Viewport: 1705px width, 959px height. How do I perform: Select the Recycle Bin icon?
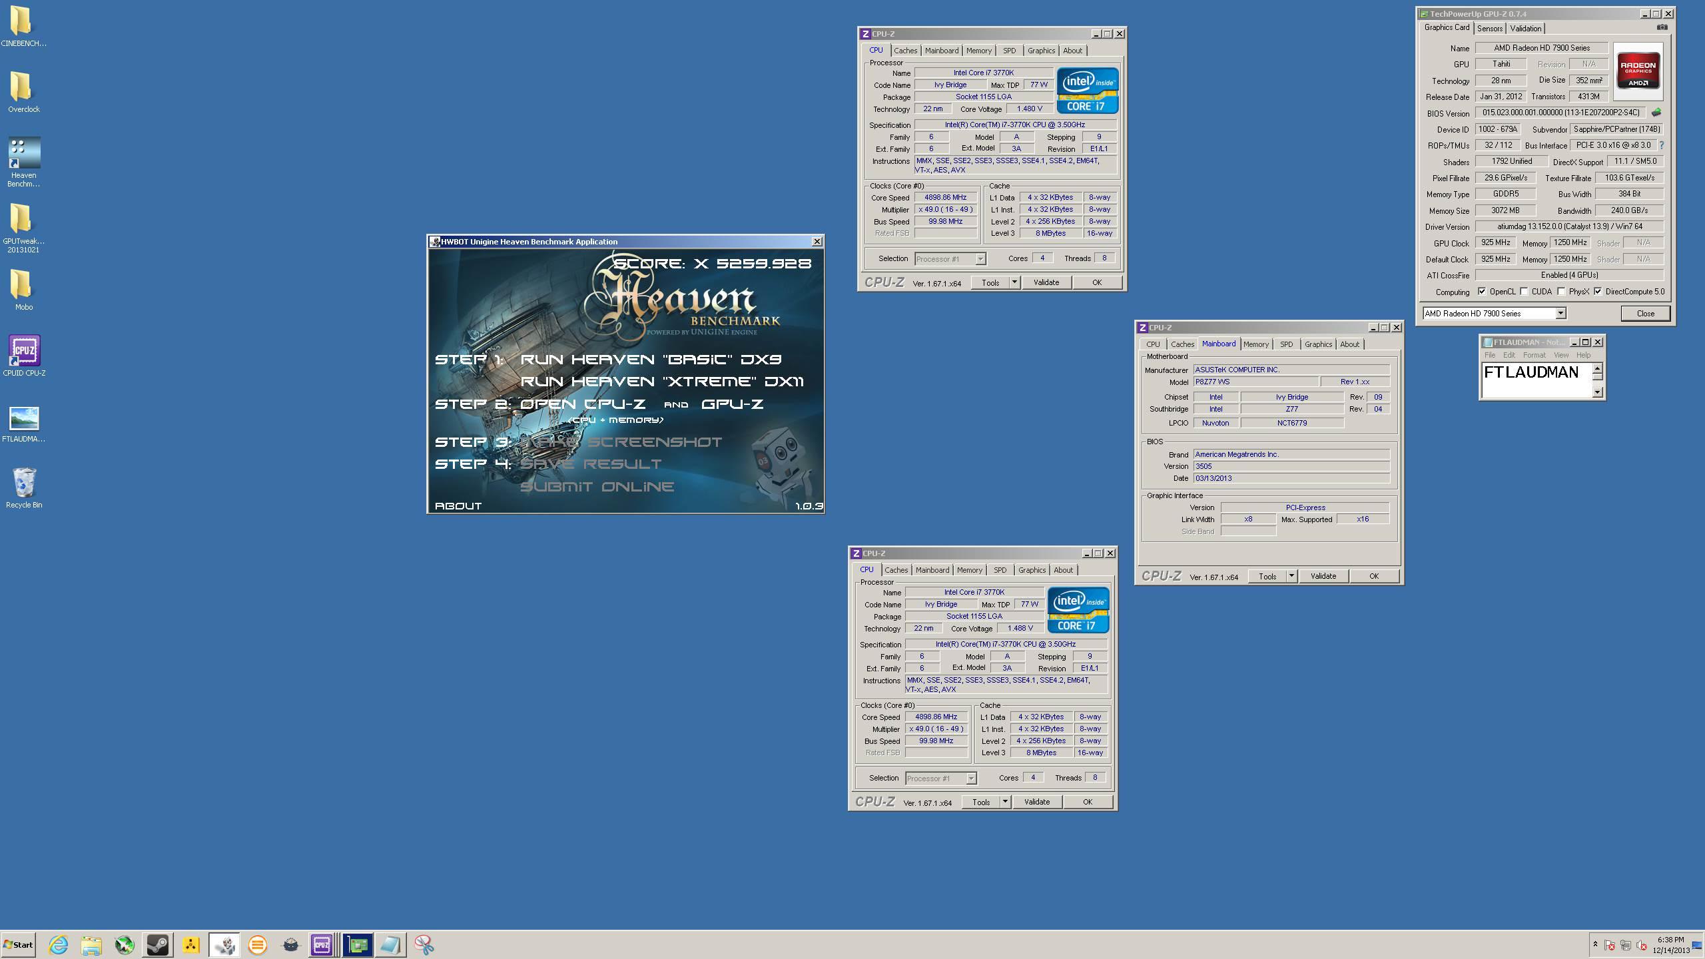pyautogui.click(x=24, y=488)
